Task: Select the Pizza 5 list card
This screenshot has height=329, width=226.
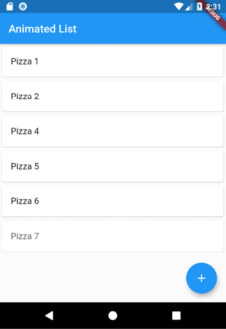Action: point(113,166)
